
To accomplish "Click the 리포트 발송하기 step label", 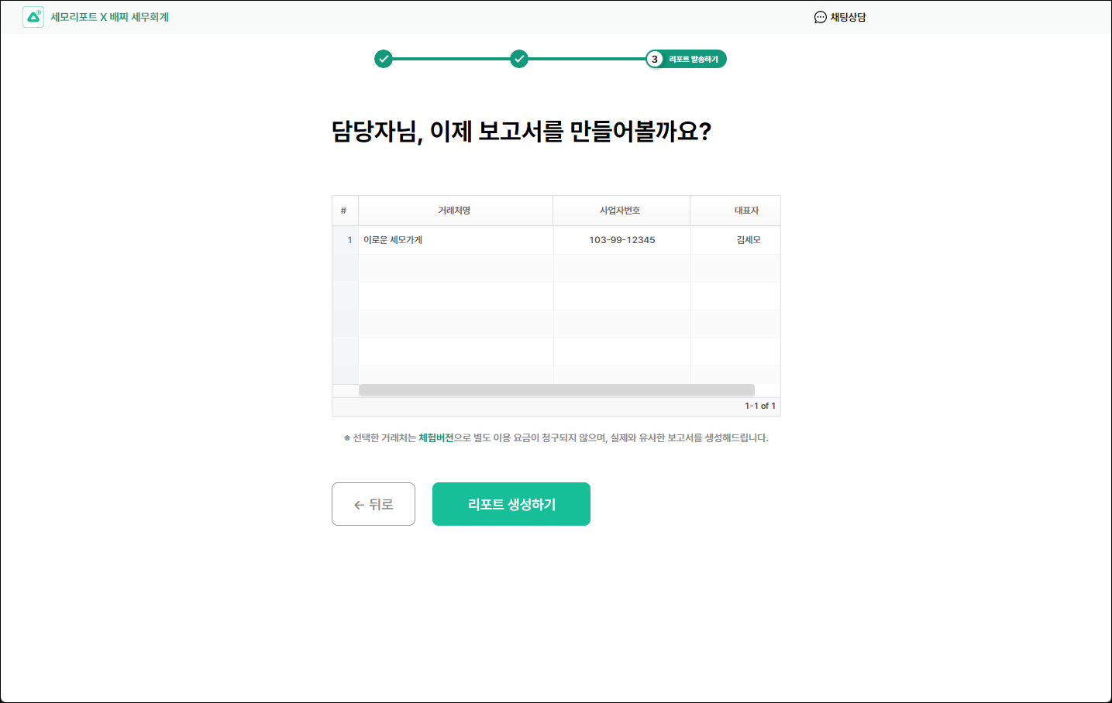I will [x=694, y=60].
